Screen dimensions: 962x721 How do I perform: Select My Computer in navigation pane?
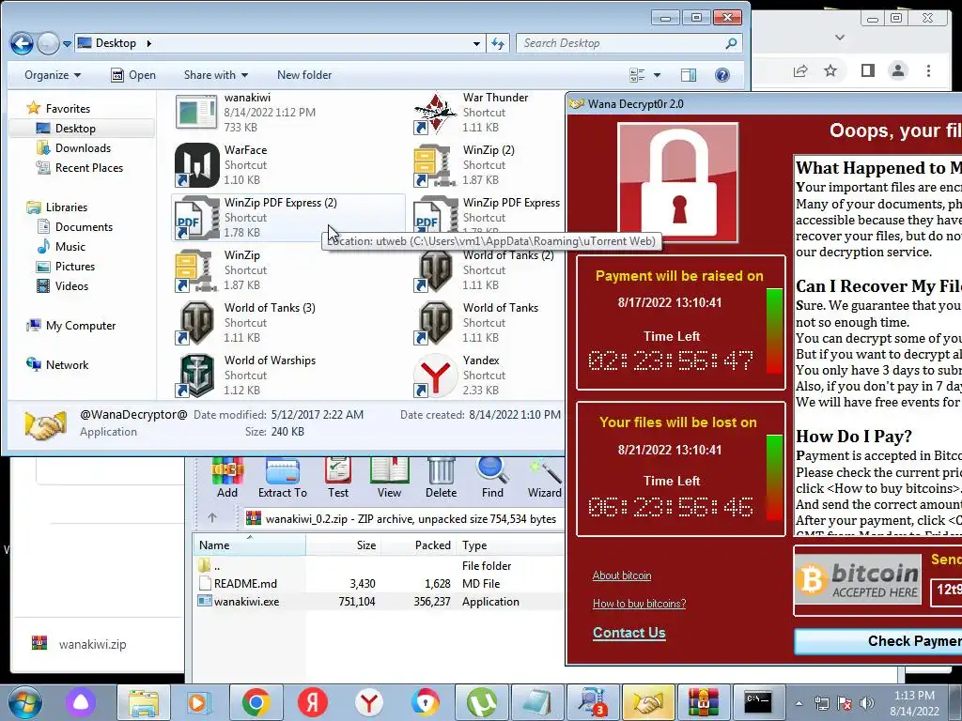pyautogui.click(x=71, y=326)
